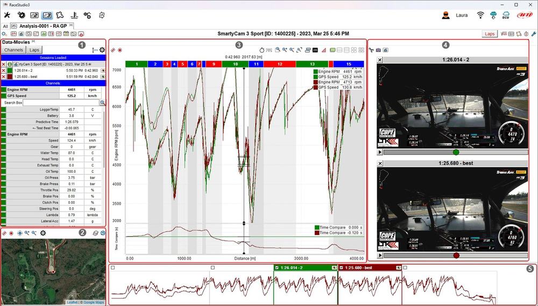
Task: Click the AiM logo
Action: (x=525, y=15)
